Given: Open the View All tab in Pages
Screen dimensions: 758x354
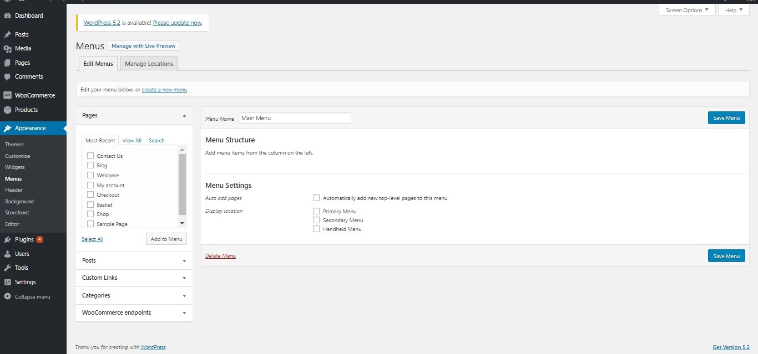Looking at the screenshot, I should (x=132, y=140).
